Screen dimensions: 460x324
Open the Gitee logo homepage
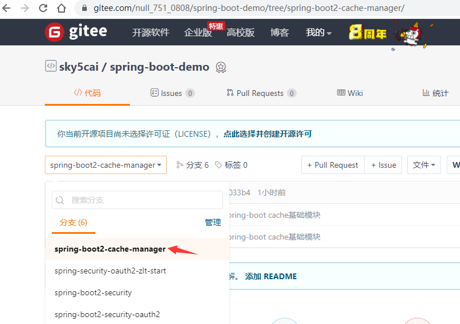pos(76,32)
